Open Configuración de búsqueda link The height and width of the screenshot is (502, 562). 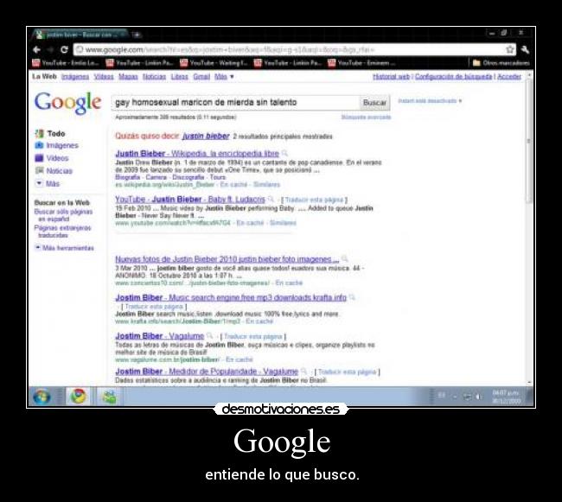tap(453, 77)
